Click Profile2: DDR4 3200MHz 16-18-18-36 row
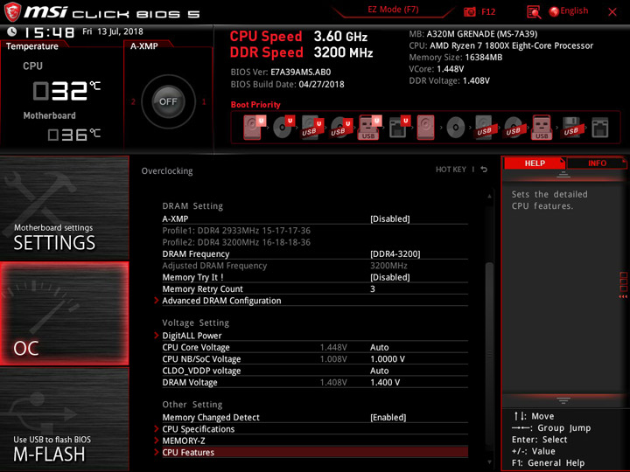The height and width of the screenshot is (472, 630). pos(236,242)
